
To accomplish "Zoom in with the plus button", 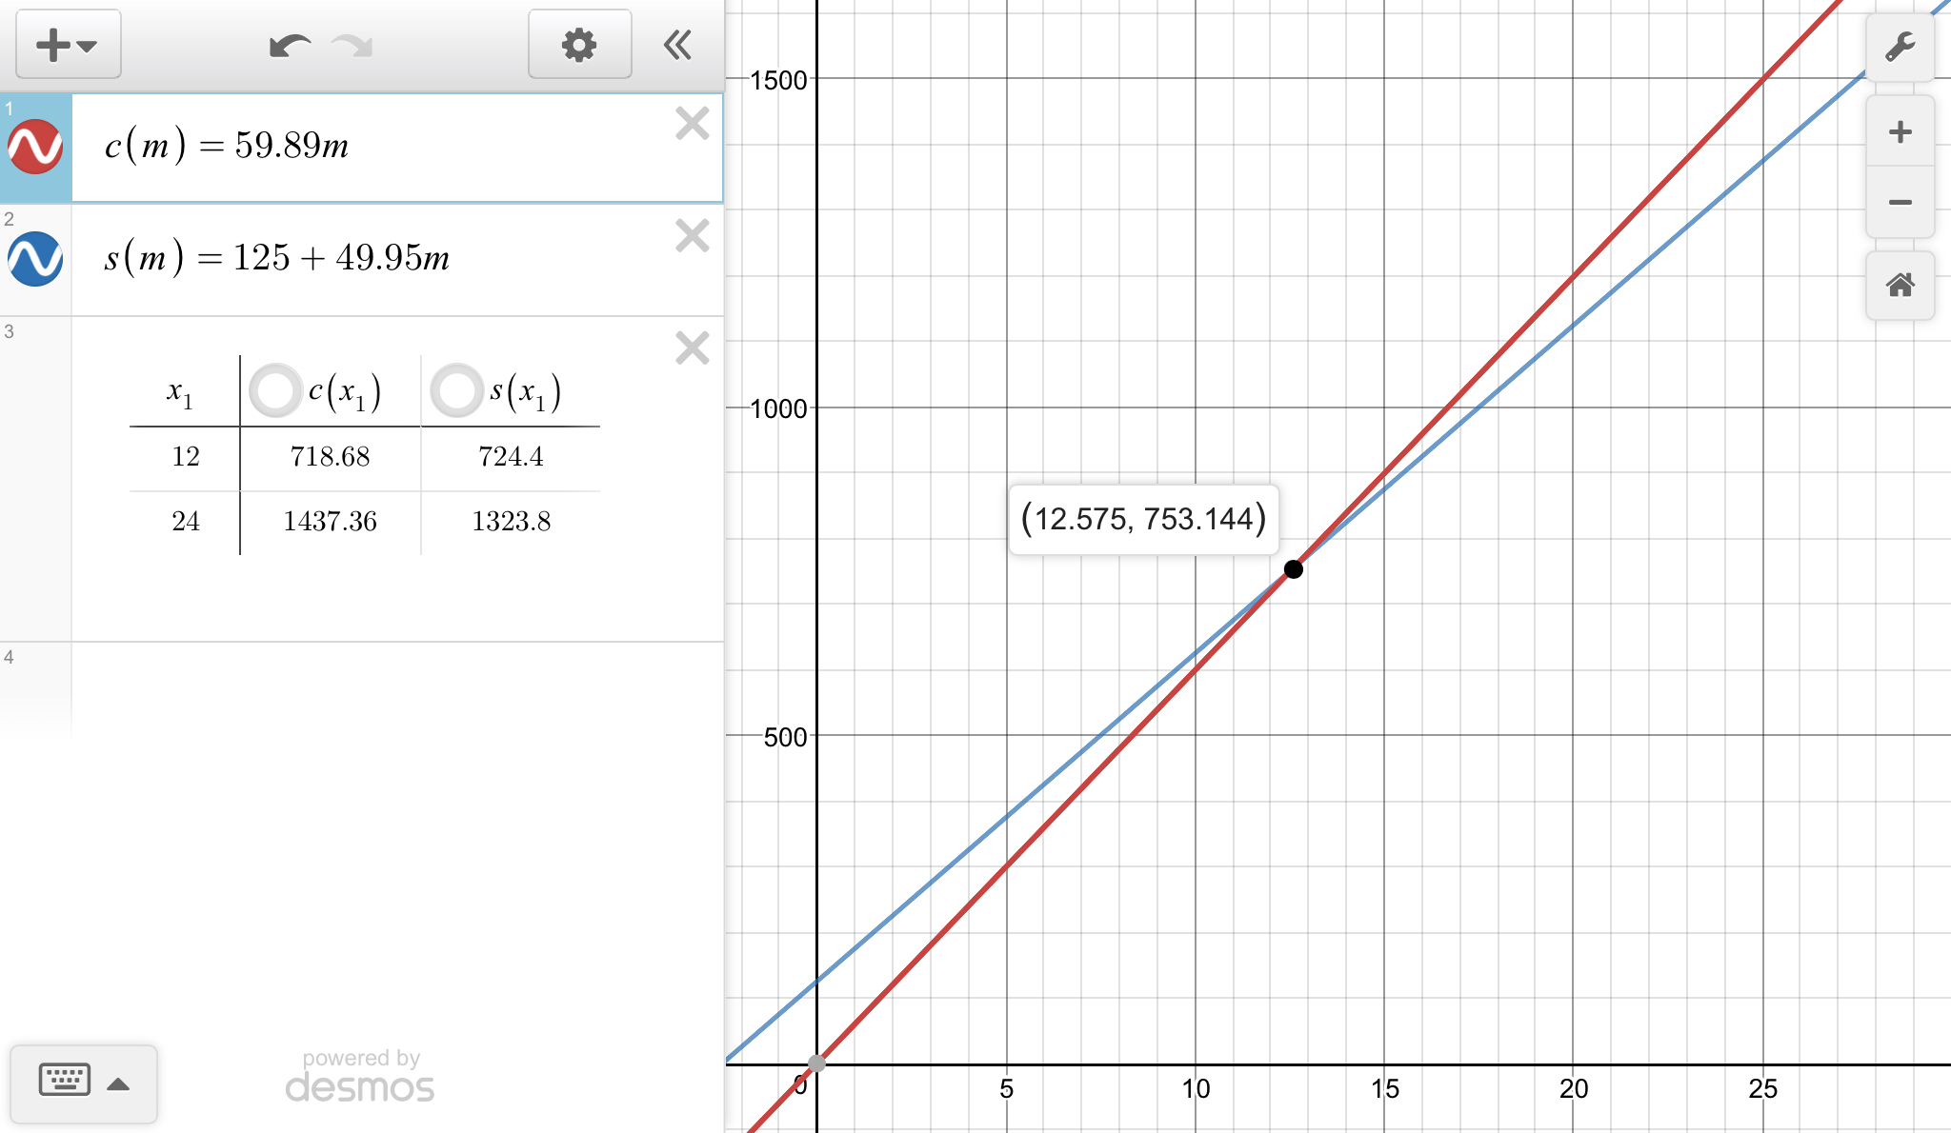I will [1900, 131].
